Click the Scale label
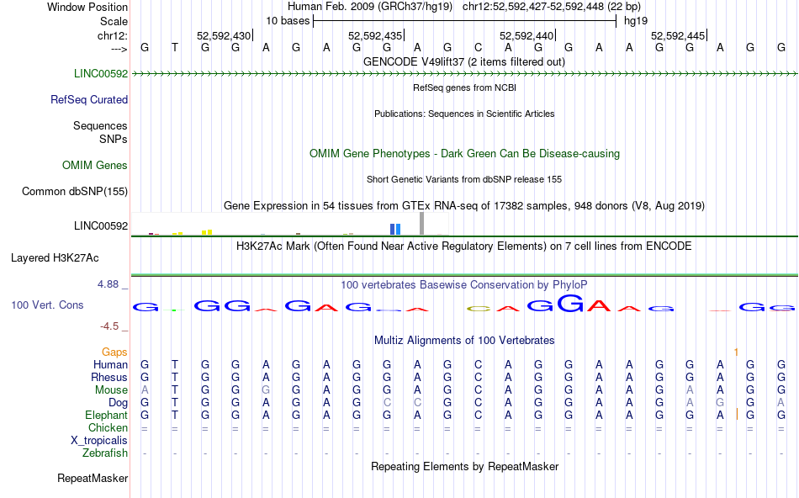The image size is (799, 498). 114,21
